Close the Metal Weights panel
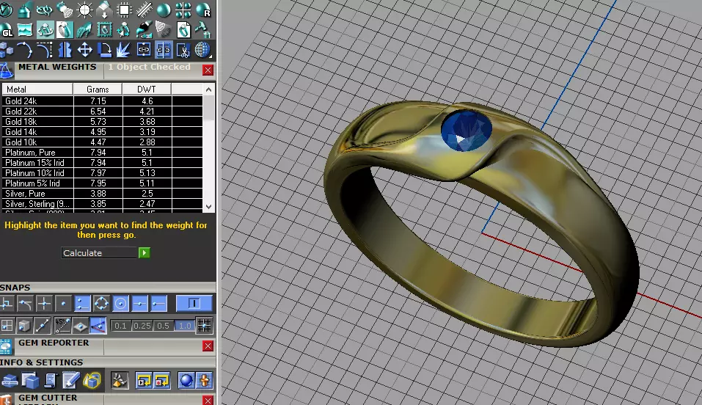The height and width of the screenshot is (405, 702). click(x=208, y=70)
